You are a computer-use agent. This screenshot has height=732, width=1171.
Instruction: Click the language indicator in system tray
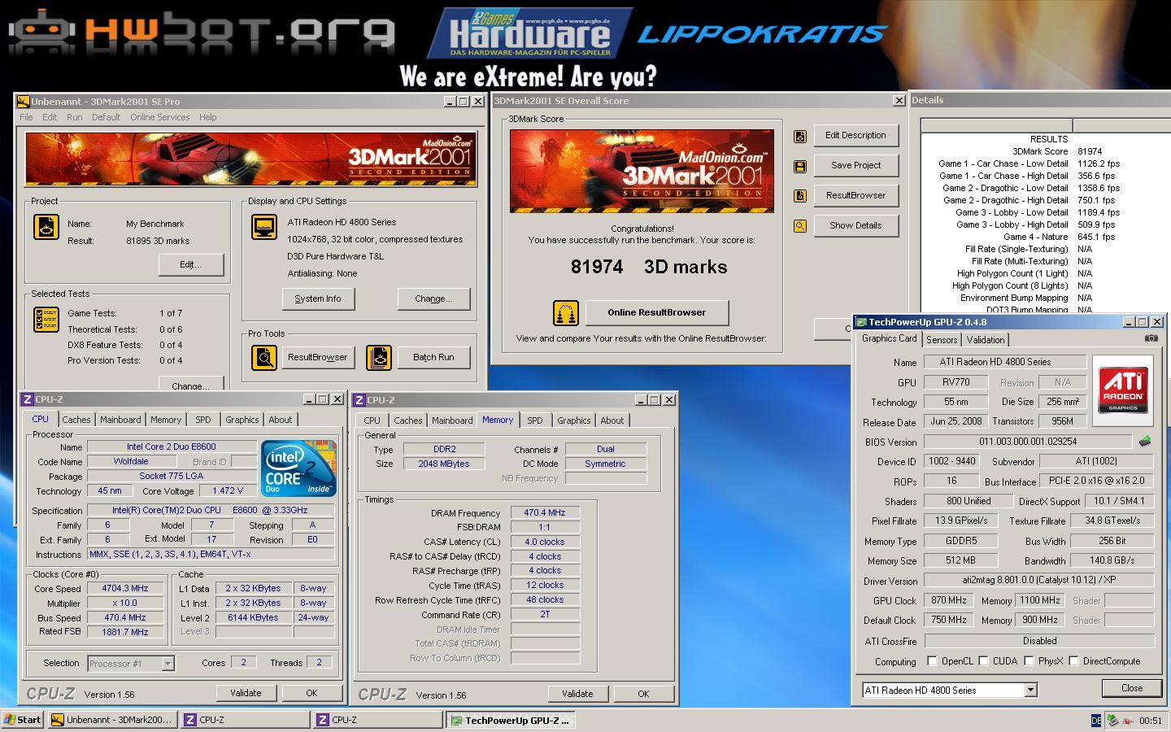coord(1096,721)
